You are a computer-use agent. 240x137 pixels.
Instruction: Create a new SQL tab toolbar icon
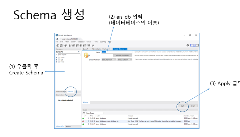point(58,45)
